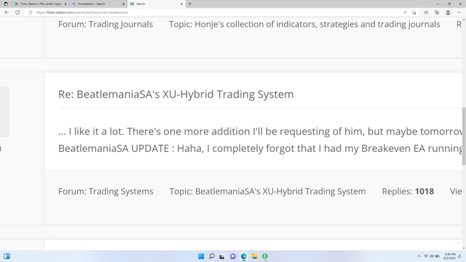Open the Windows Start menu
Screen dimensions: 466x262
pyautogui.click(x=201, y=256)
